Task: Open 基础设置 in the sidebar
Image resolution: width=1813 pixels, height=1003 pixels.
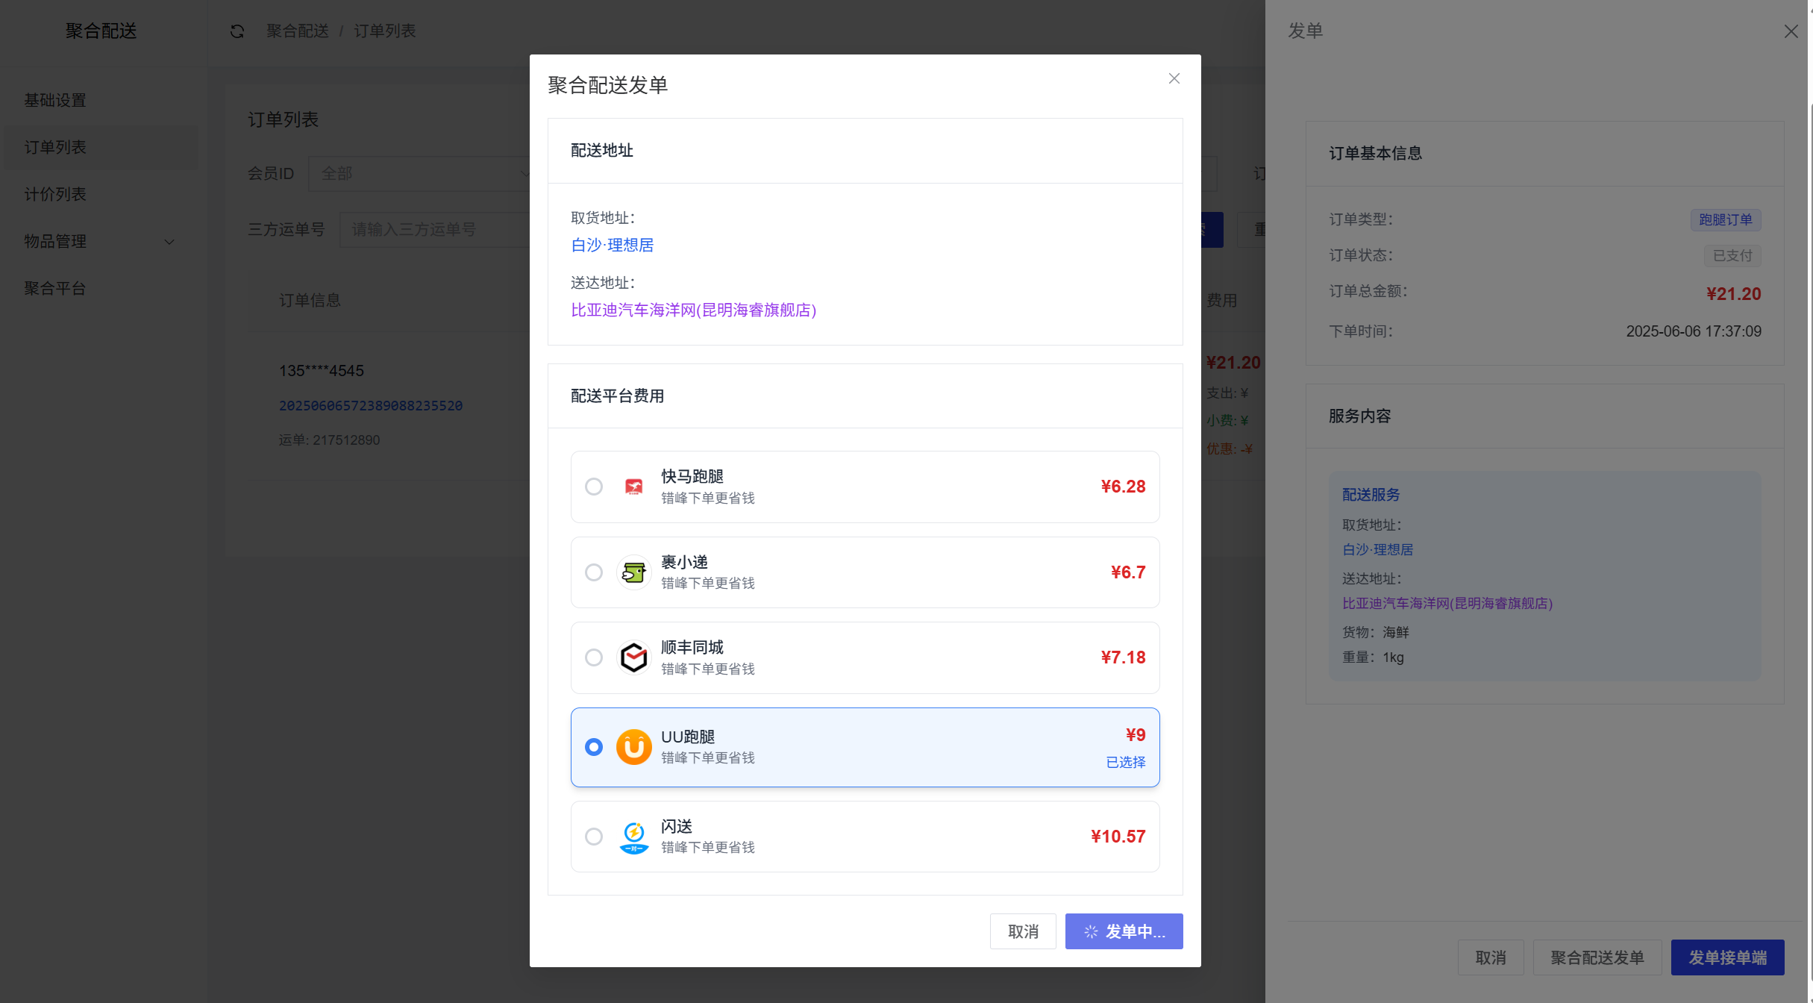Action: tap(55, 100)
